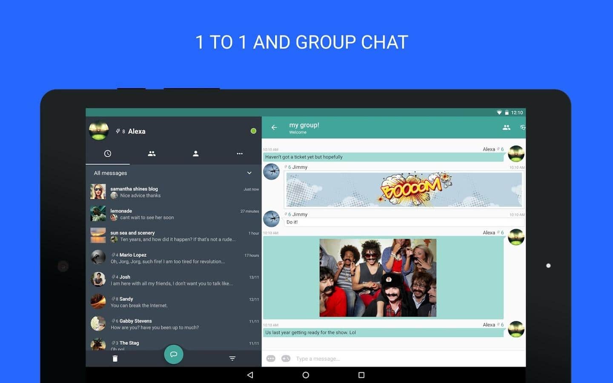
Task: Open group members icon in chat header
Action: [506, 128]
